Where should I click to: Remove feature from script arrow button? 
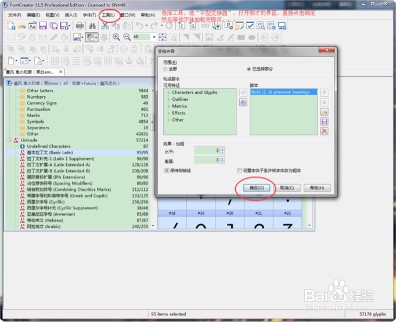click(x=243, y=102)
